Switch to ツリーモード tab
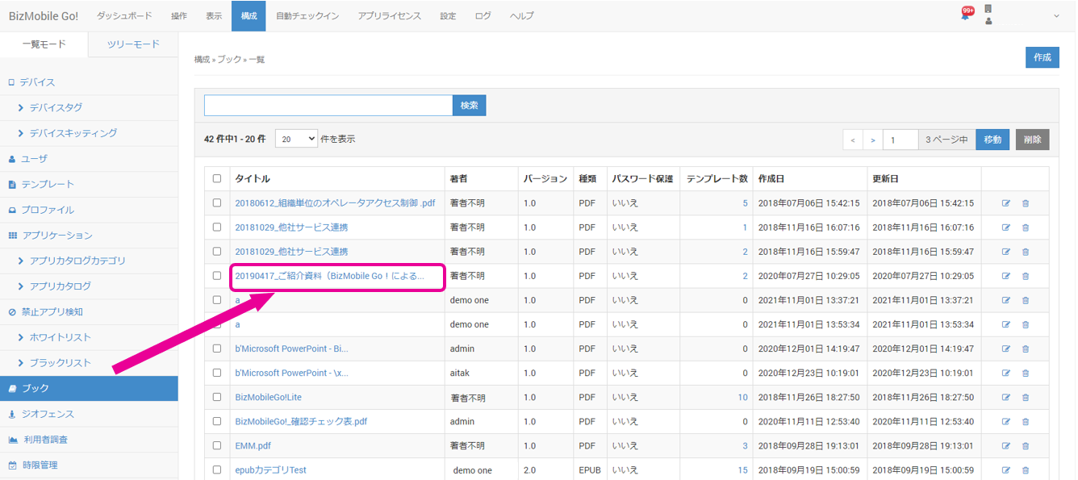 (133, 44)
